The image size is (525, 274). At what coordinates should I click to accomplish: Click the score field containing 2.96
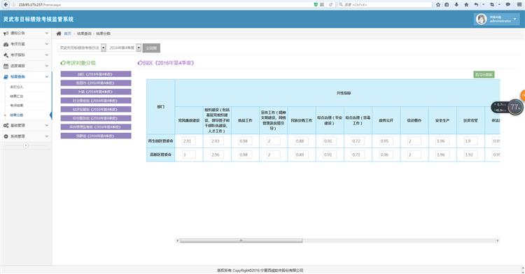coord(217,154)
